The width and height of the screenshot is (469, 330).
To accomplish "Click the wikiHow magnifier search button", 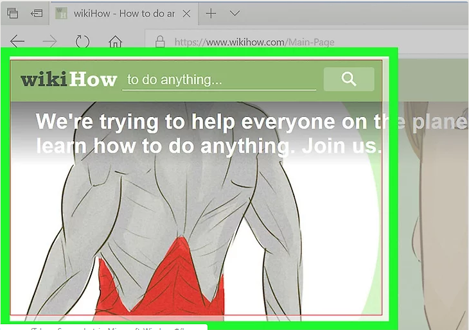I will [349, 79].
